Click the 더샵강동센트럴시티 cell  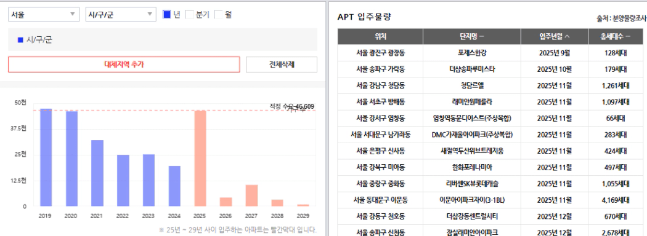[x=472, y=216]
